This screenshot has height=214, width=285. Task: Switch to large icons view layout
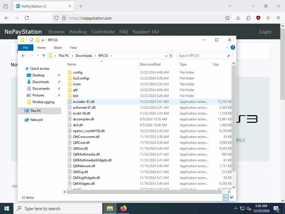(232, 197)
